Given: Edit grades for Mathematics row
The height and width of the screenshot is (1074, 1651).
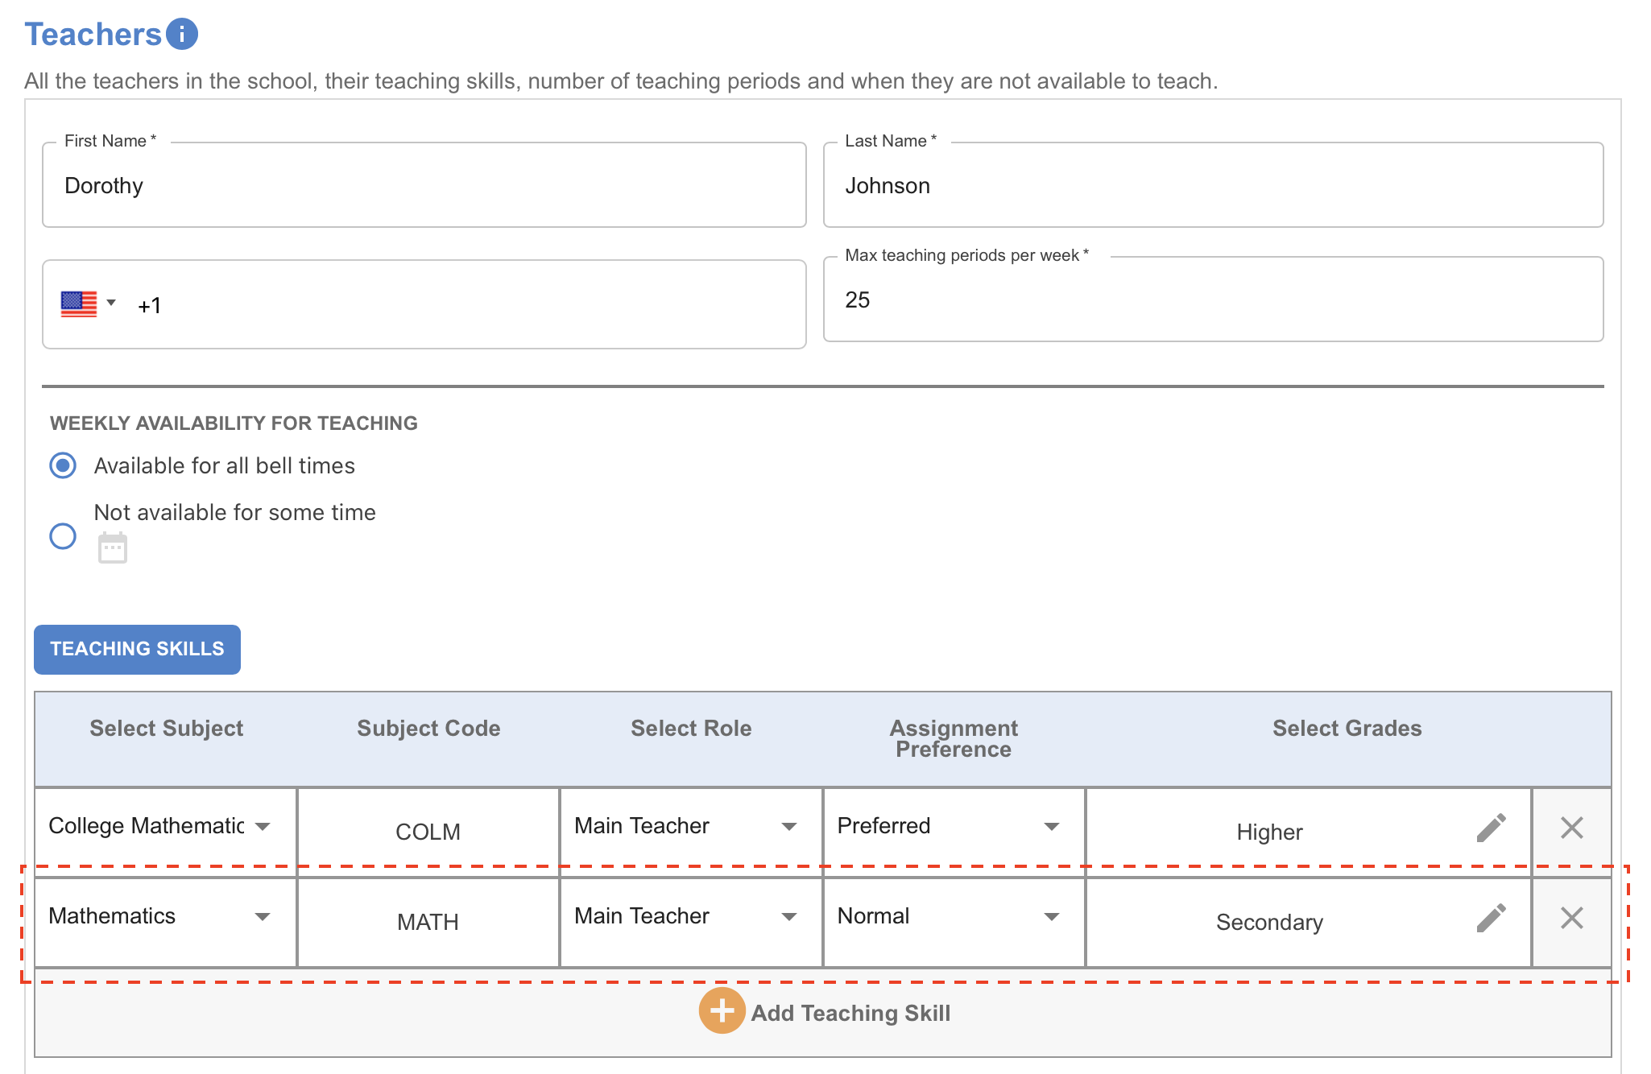Looking at the screenshot, I should (1491, 918).
